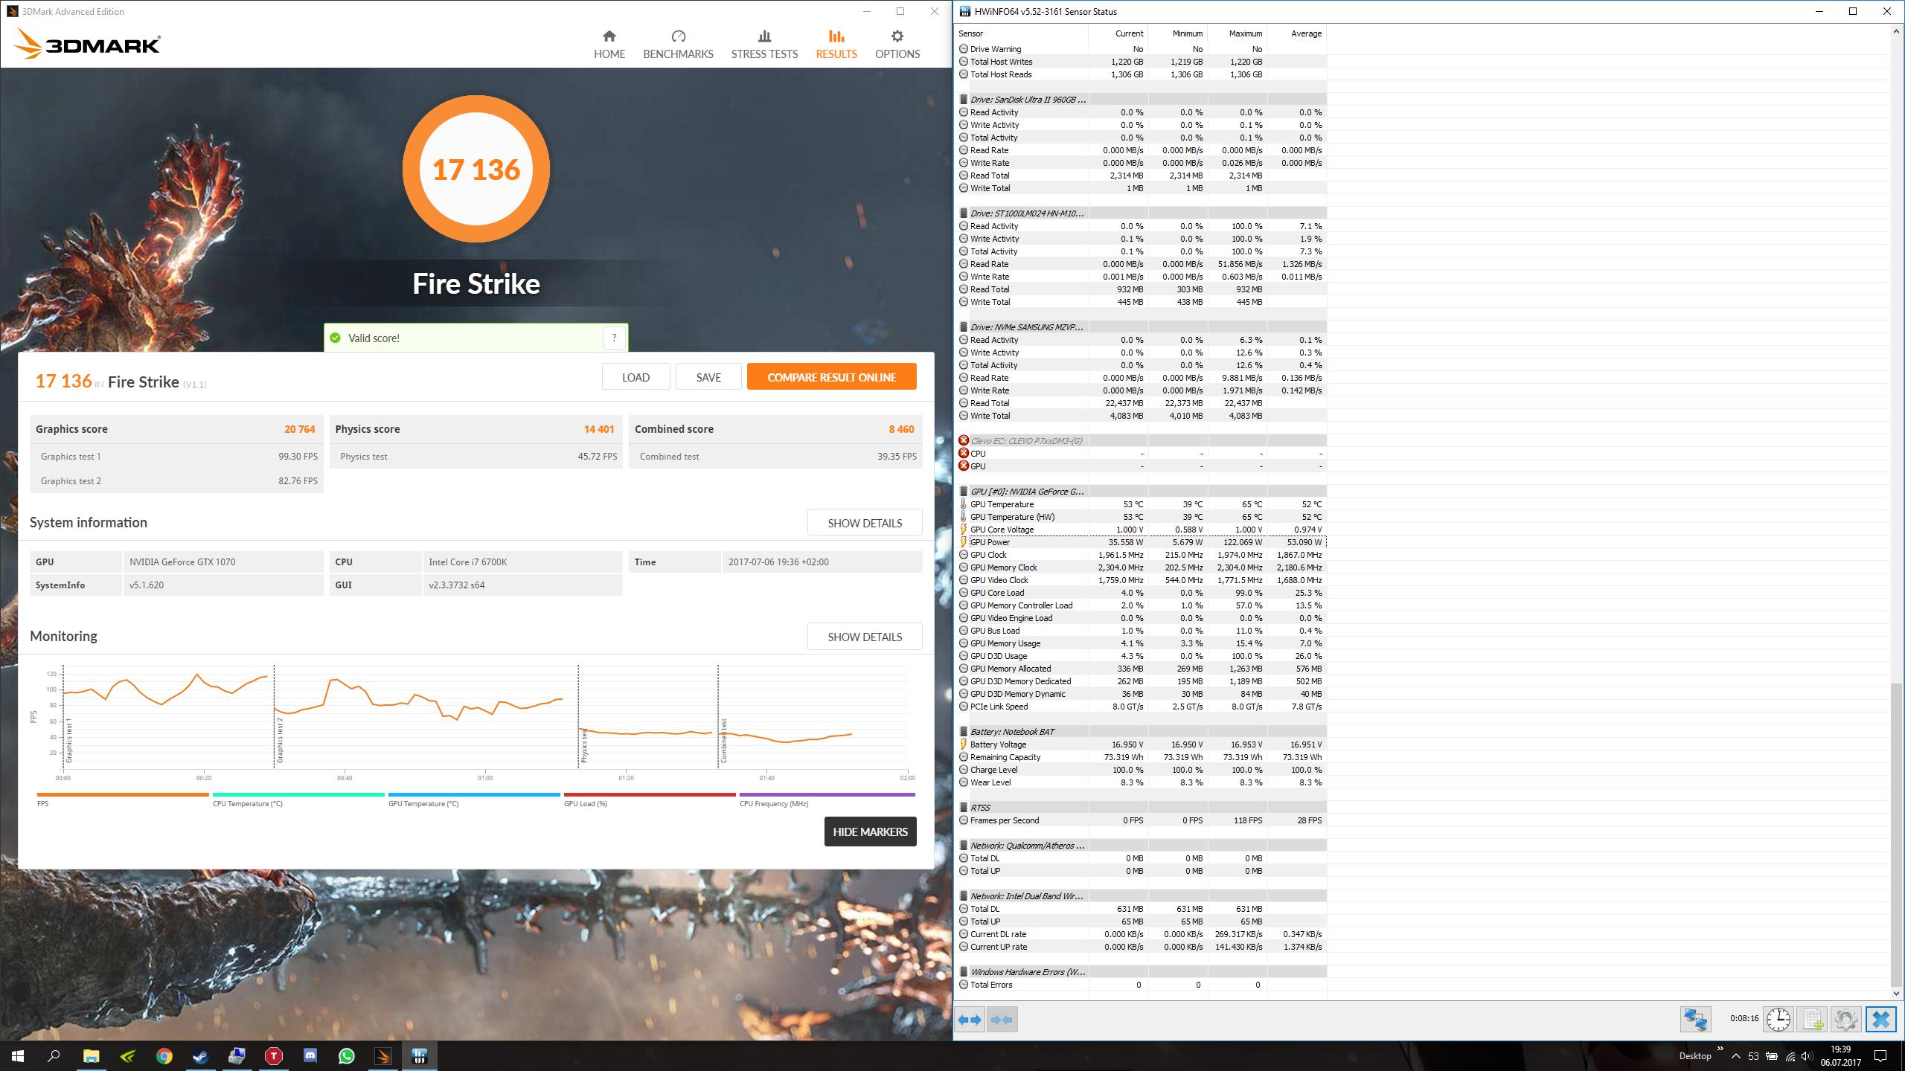Expand hidden system tray icons chevron
The image size is (1905, 1071).
(1735, 1056)
